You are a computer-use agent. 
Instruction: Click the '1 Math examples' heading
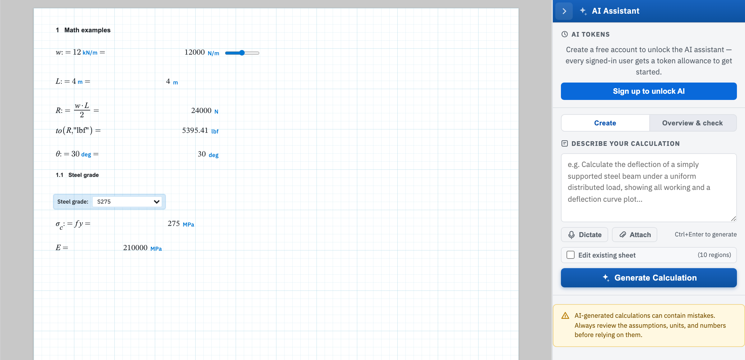pyautogui.click(x=83, y=30)
